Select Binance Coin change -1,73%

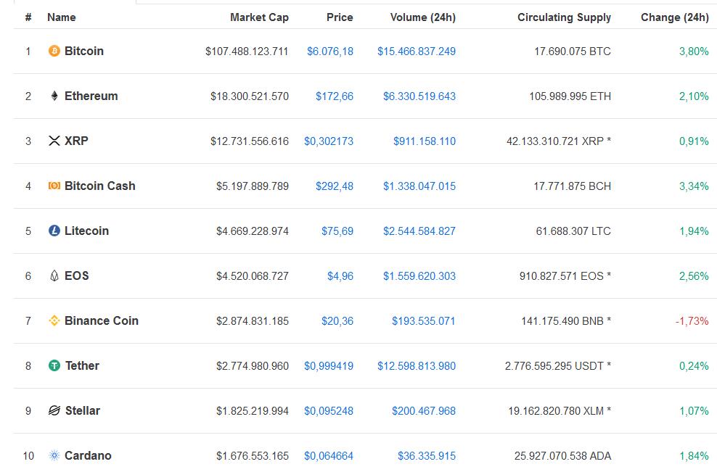point(692,321)
